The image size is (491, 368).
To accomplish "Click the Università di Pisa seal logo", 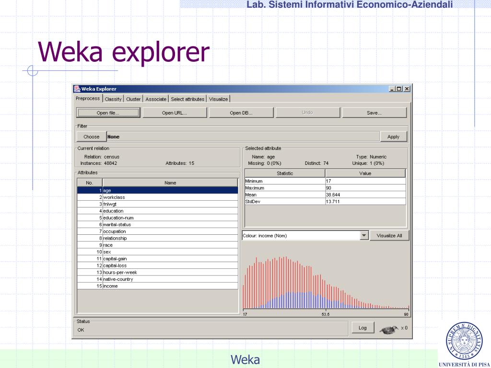I will (465, 341).
